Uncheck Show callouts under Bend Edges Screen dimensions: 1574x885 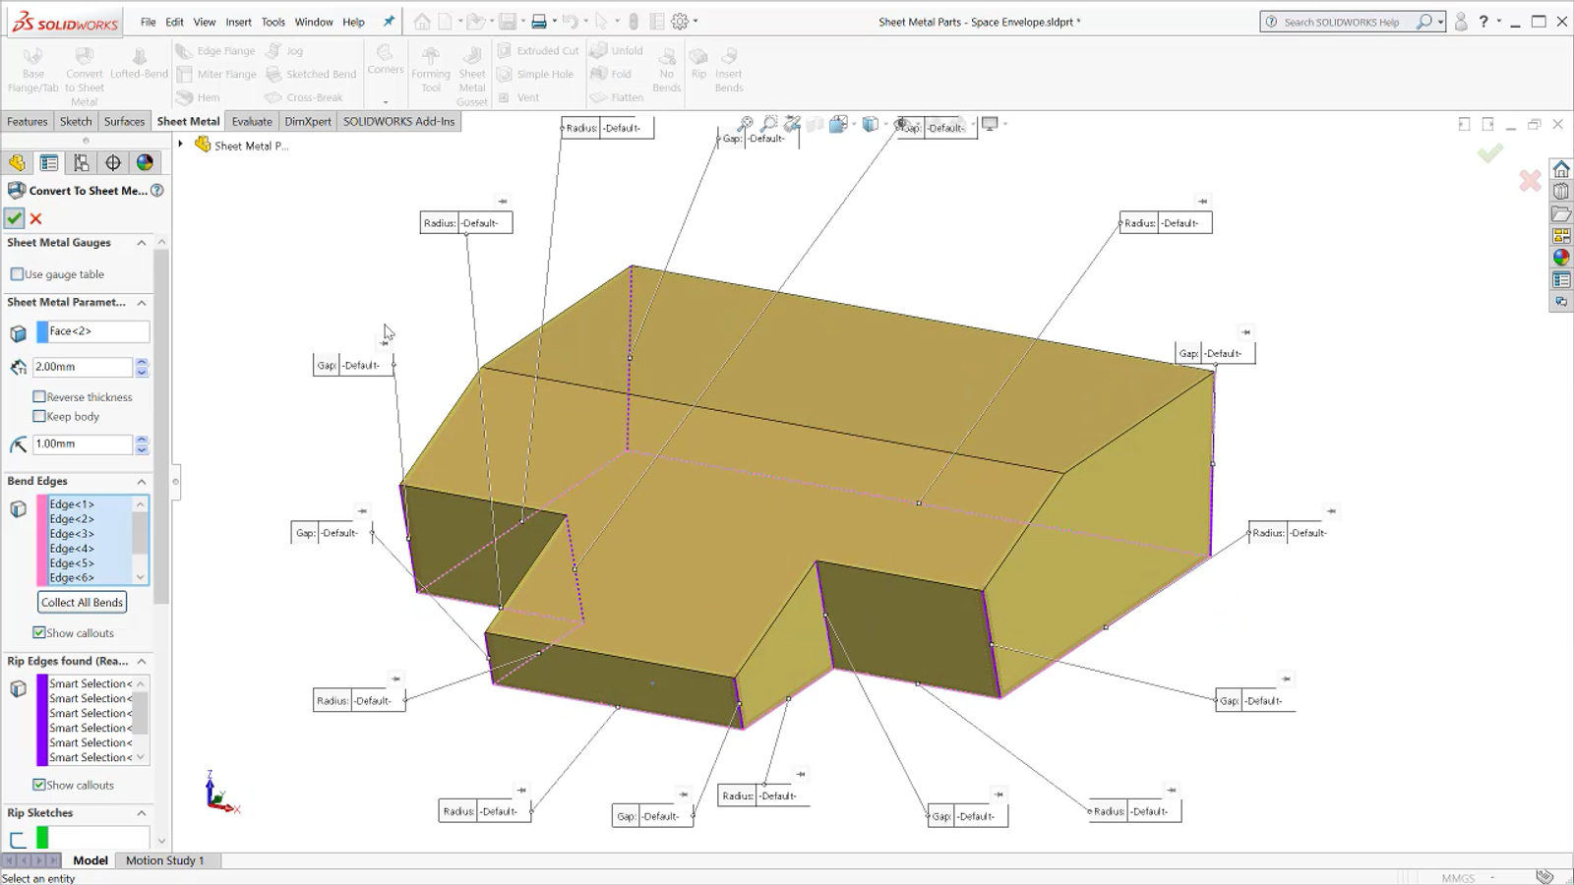point(39,632)
